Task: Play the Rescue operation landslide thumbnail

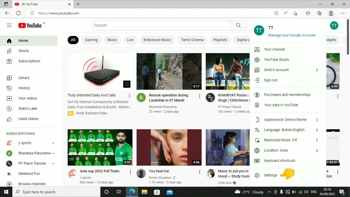Action: click(x=169, y=71)
